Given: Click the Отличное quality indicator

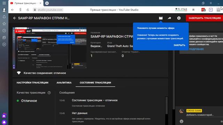Looking at the screenshot, I should pyautogui.click(x=29, y=101).
